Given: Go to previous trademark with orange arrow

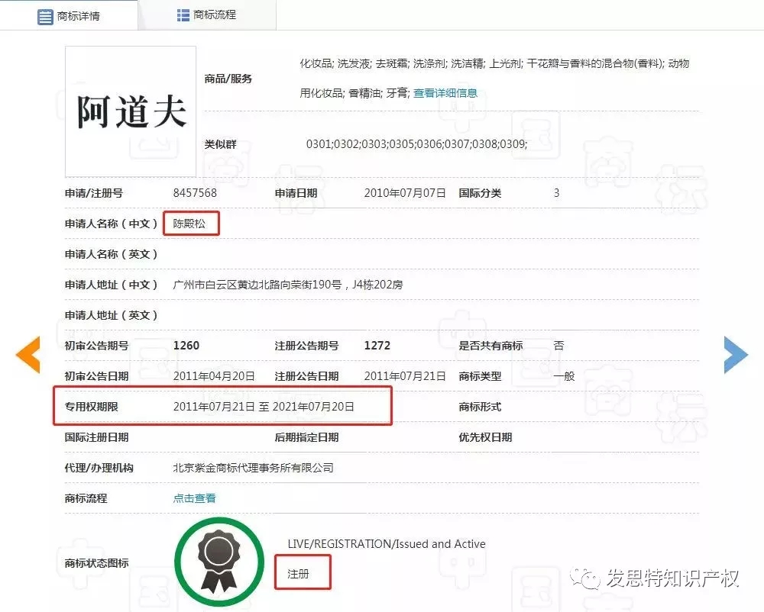Looking at the screenshot, I should [x=28, y=355].
